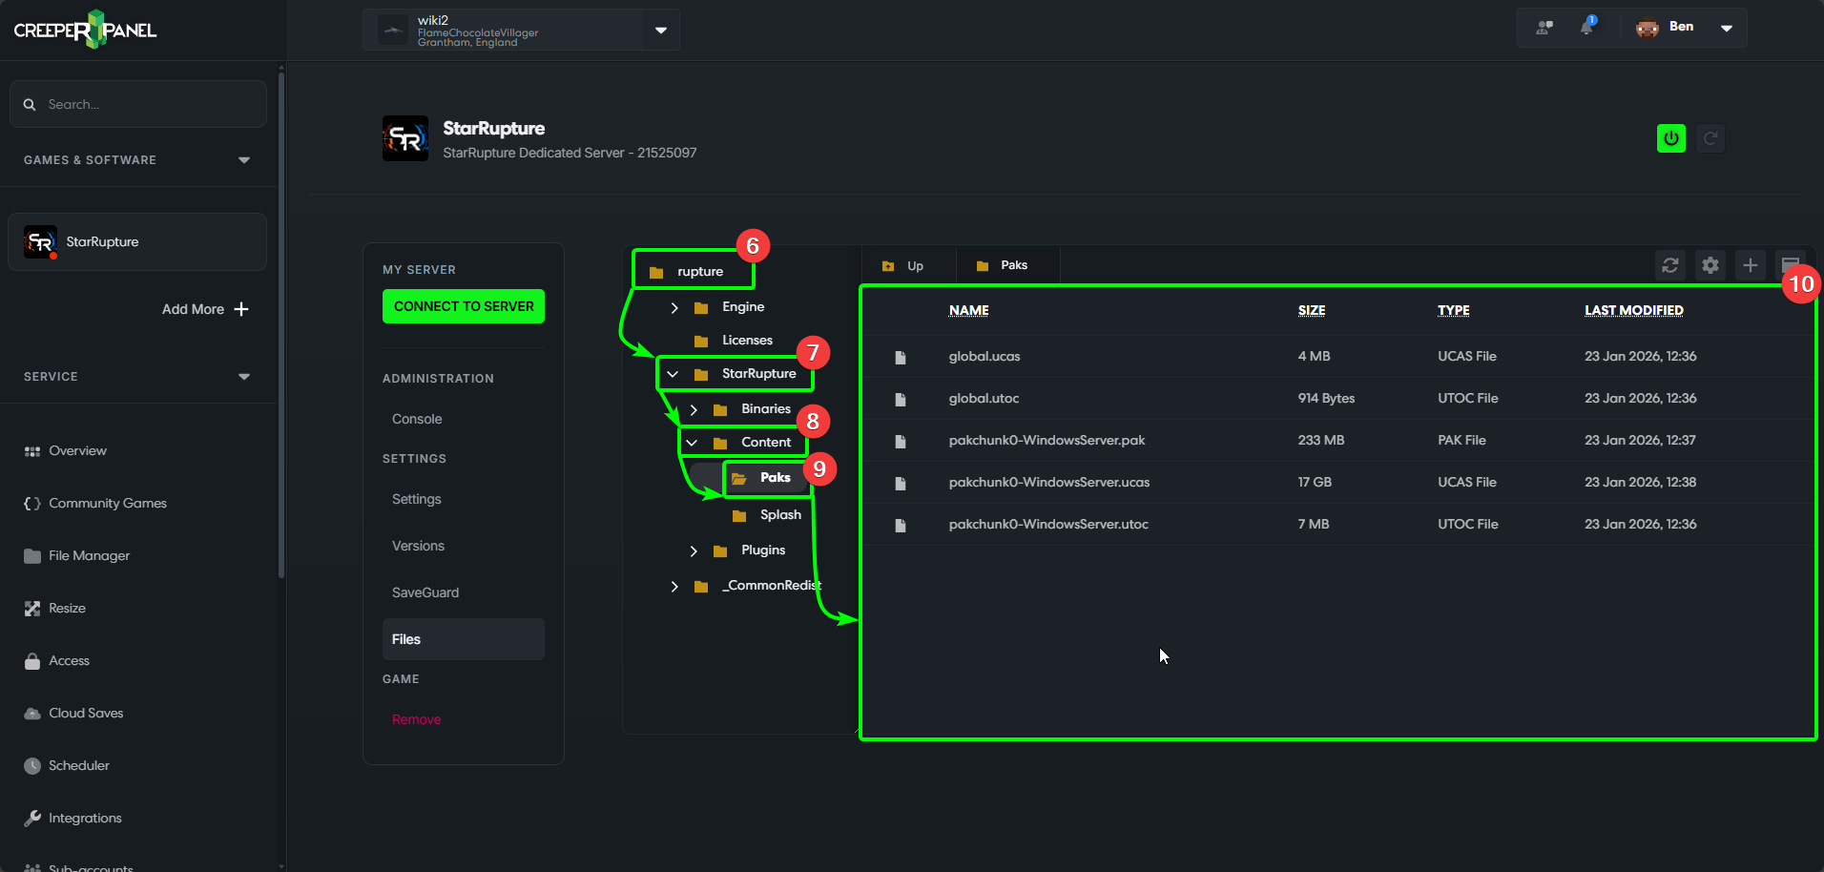Open file manager settings gear
1824x872 pixels.
click(1710, 265)
